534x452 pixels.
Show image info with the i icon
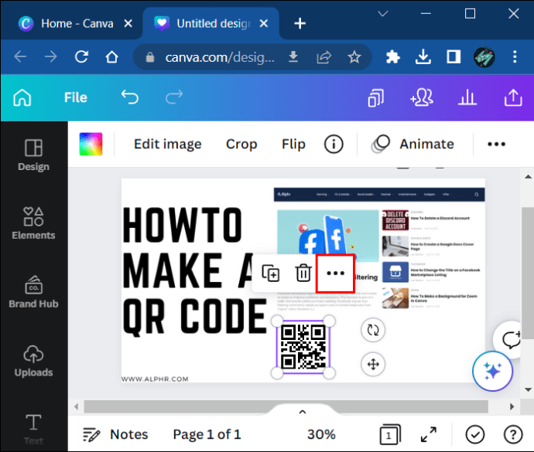point(334,144)
